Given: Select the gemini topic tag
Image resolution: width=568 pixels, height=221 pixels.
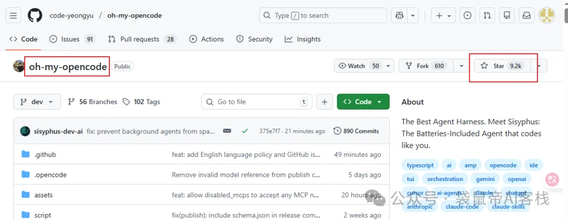Looking at the screenshot, I should [485, 179].
